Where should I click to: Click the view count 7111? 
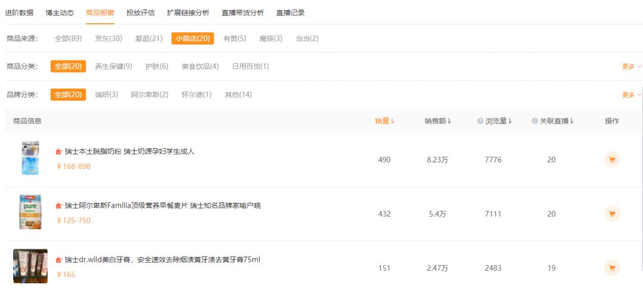click(x=493, y=214)
